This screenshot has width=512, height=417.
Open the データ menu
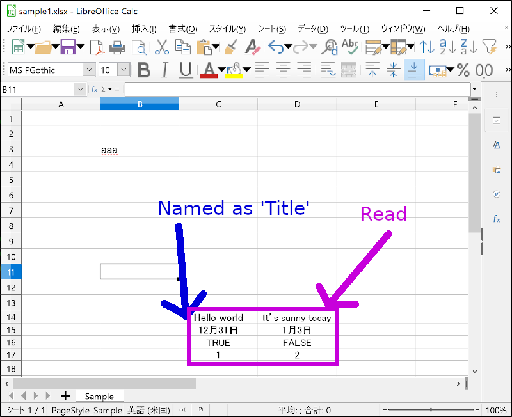[312, 29]
